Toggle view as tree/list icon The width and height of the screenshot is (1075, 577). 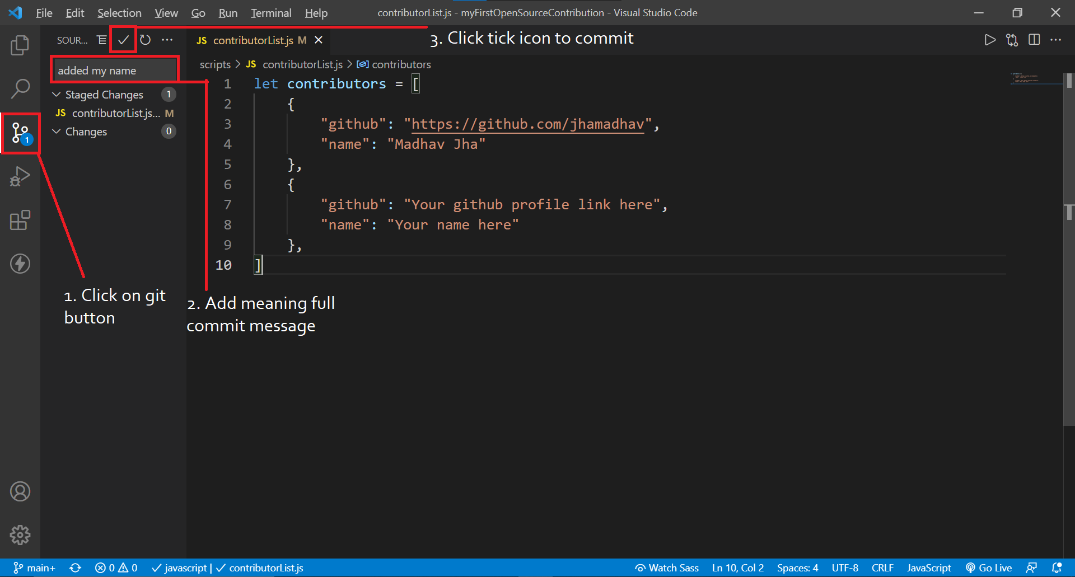tap(101, 40)
